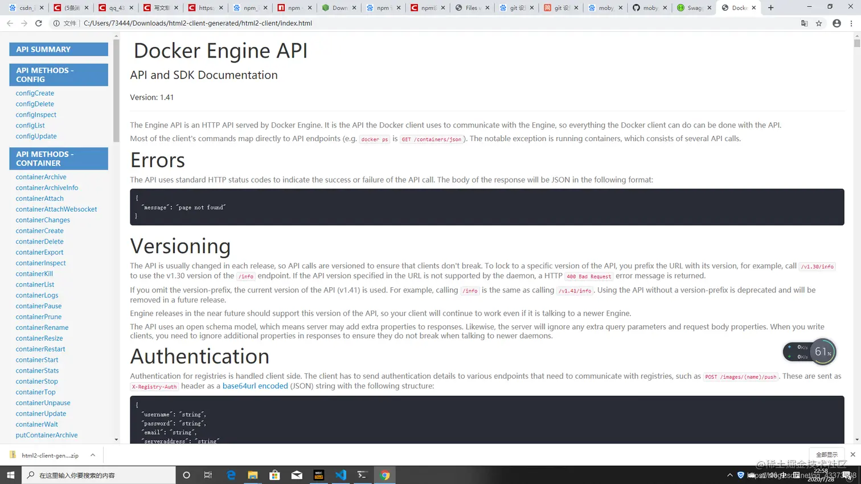Open the WebStorm icon on the taskbar

coord(319,475)
